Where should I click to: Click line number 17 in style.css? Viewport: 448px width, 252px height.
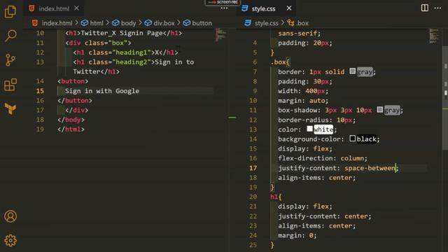[x=253, y=168]
